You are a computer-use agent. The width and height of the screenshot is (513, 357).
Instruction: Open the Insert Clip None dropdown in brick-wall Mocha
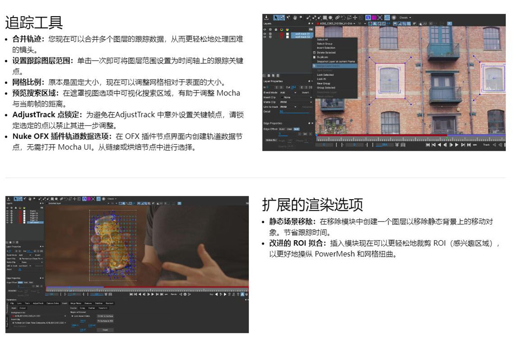[297, 97]
